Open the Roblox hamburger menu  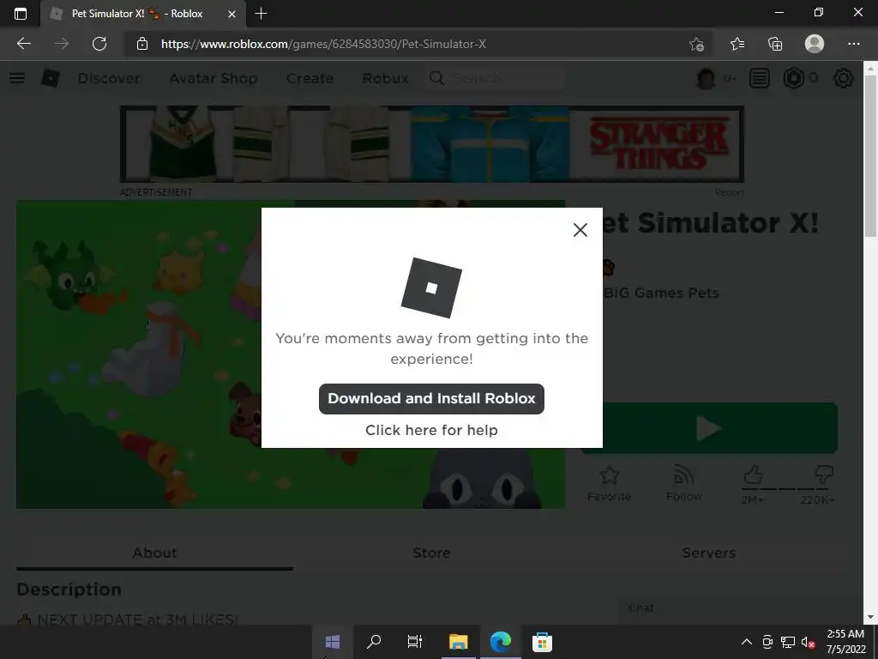(x=17, y=78)
